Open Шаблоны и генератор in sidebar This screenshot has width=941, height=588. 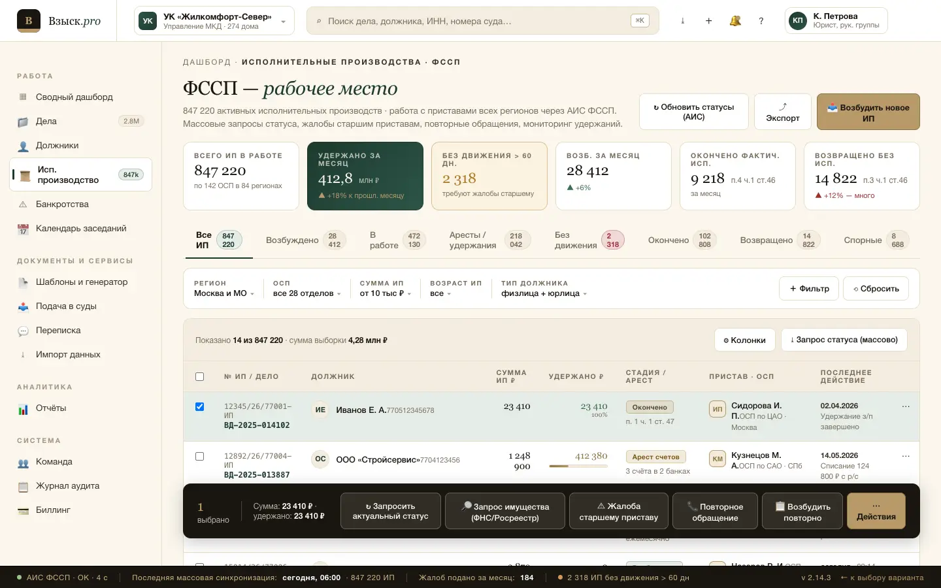(x=81, y=282)
